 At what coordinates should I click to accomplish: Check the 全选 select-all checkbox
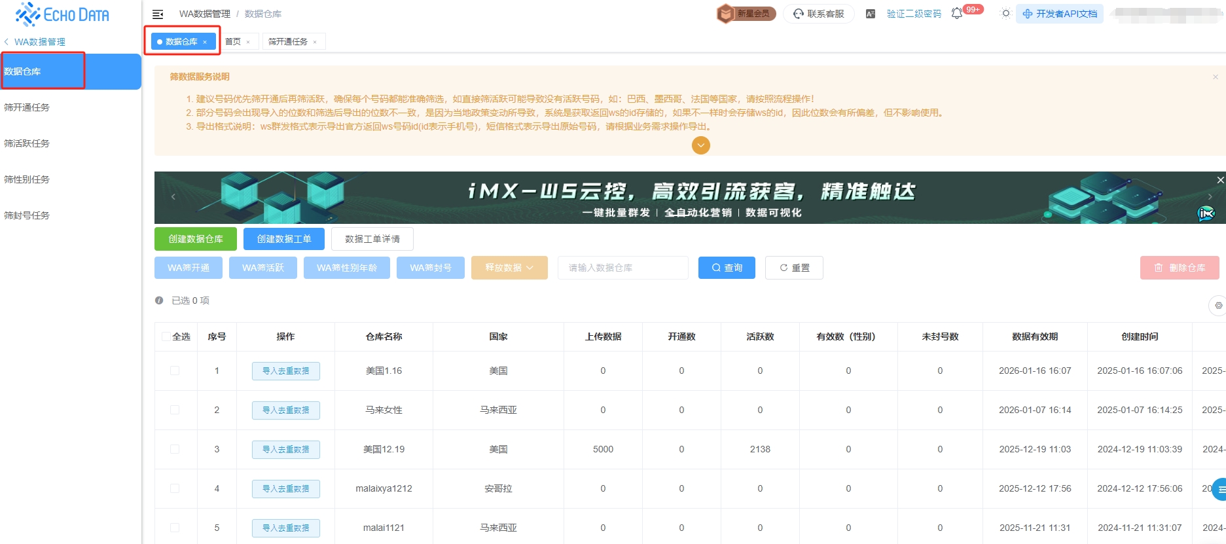pyautogui.click(x=166, y=336)
